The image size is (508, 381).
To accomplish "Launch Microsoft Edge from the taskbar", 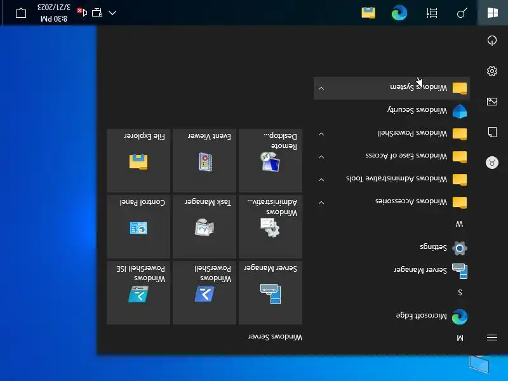I will pyautogui.click(x=399, y=13).
